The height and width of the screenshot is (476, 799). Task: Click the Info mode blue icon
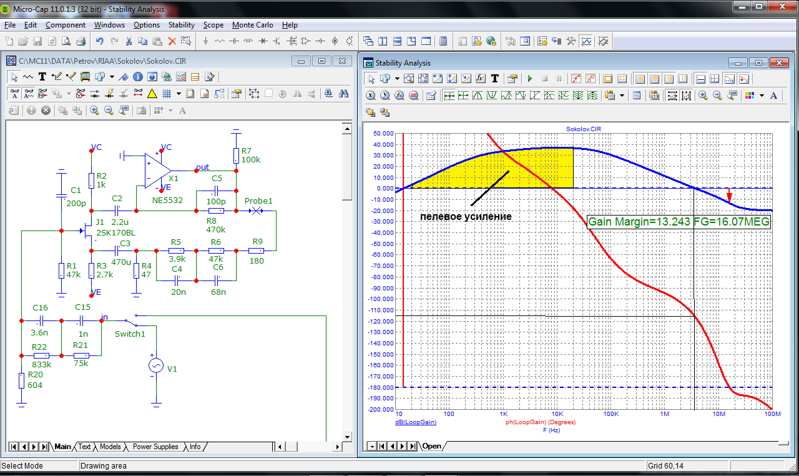pos(137,77)
